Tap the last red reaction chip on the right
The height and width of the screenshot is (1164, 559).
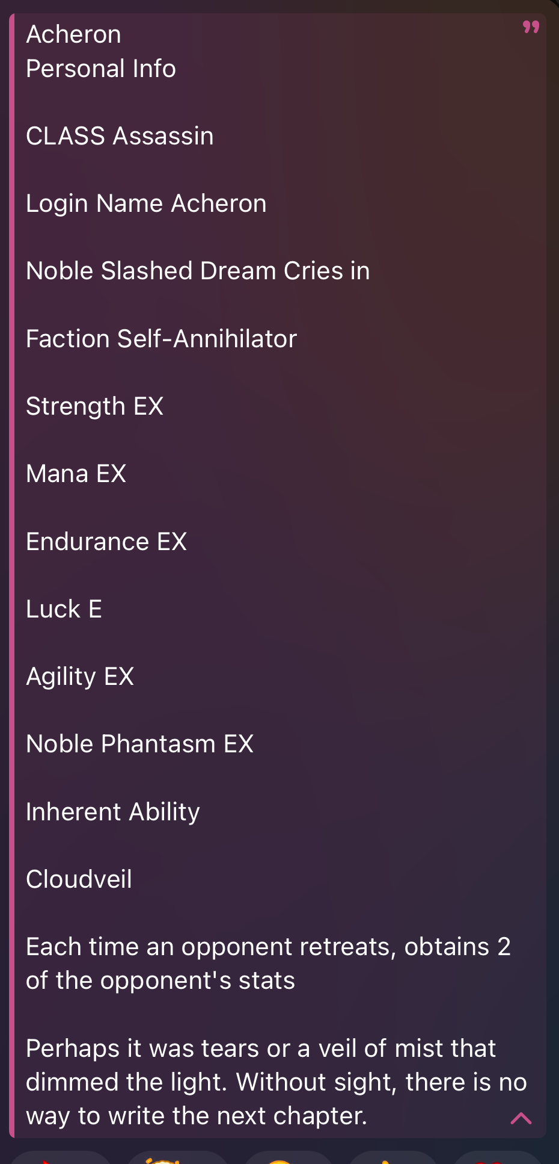coord(499,1158)
